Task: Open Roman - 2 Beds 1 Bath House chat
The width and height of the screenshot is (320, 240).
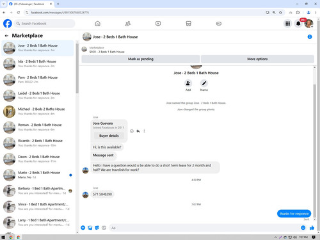Action: [x=38, y=127]
